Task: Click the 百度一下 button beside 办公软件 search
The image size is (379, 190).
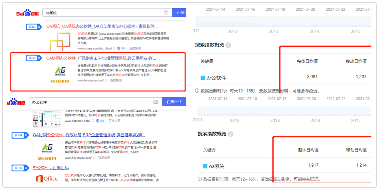Action: click(174, 102)
